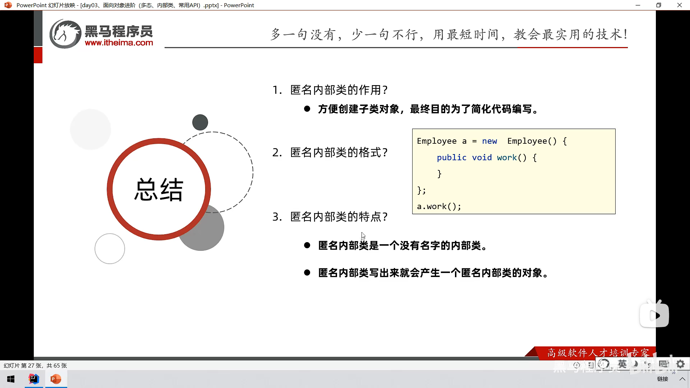Toggle half-moon full/half width mode
Image resolution: width=690 pixels, height=388 pixels.
pyautogui.click(x=635, y=364)
